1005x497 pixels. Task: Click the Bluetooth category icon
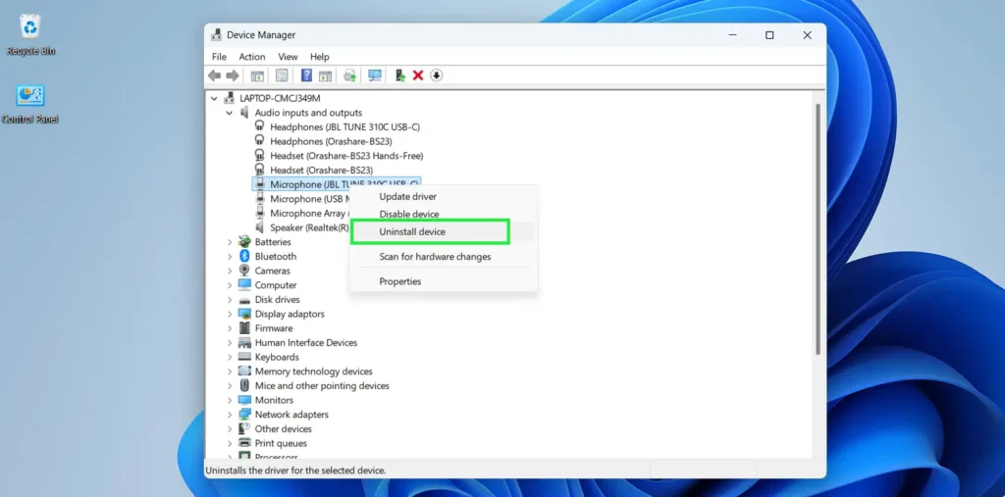(244, 256)
